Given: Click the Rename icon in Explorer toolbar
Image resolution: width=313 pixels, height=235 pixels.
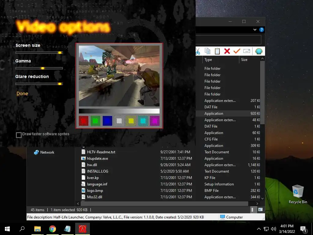Looking at the screenshot, I should (247, 51).
